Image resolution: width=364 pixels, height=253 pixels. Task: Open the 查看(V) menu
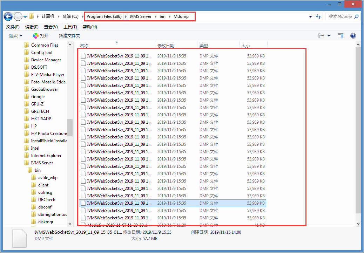[x=51, y=27]
